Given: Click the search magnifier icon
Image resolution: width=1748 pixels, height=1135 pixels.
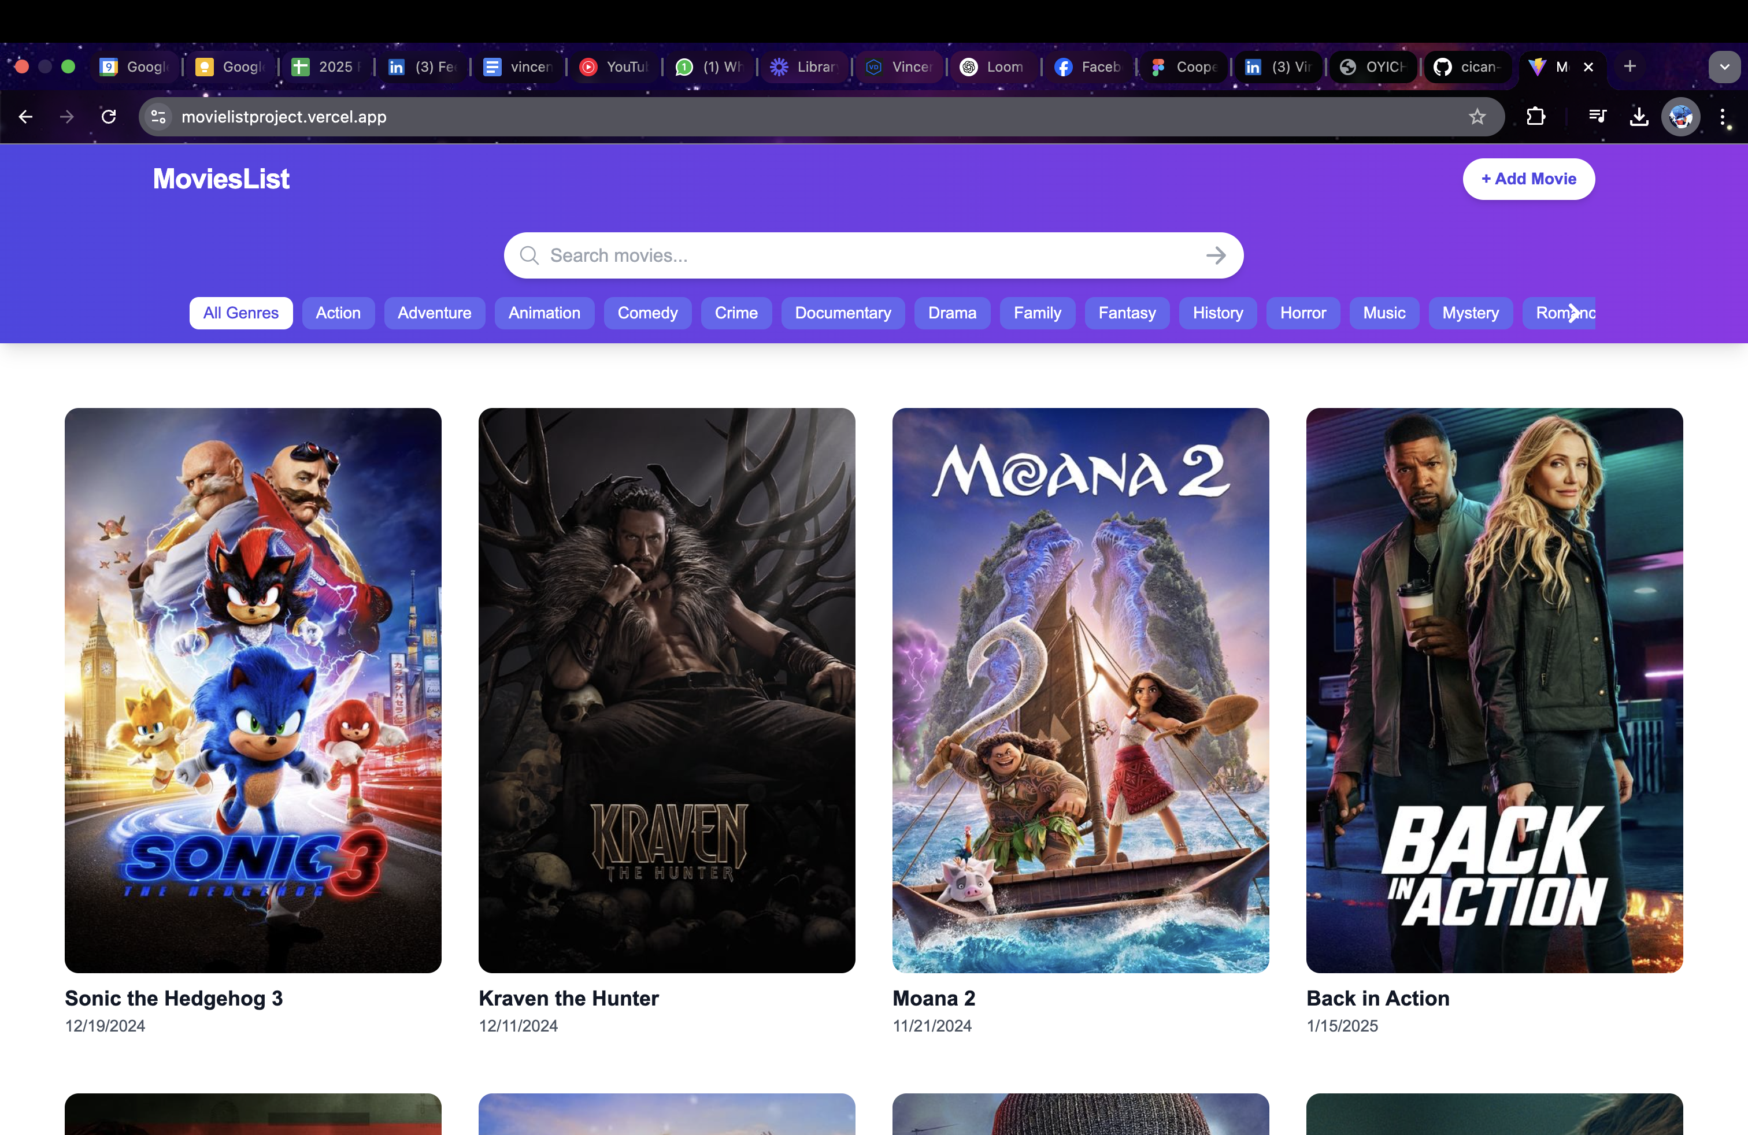Looking at the screenshot, I should coord(529,255).
